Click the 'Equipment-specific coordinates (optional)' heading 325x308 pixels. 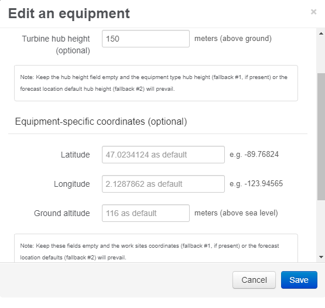pyautogui.click(x=101, y=121)
